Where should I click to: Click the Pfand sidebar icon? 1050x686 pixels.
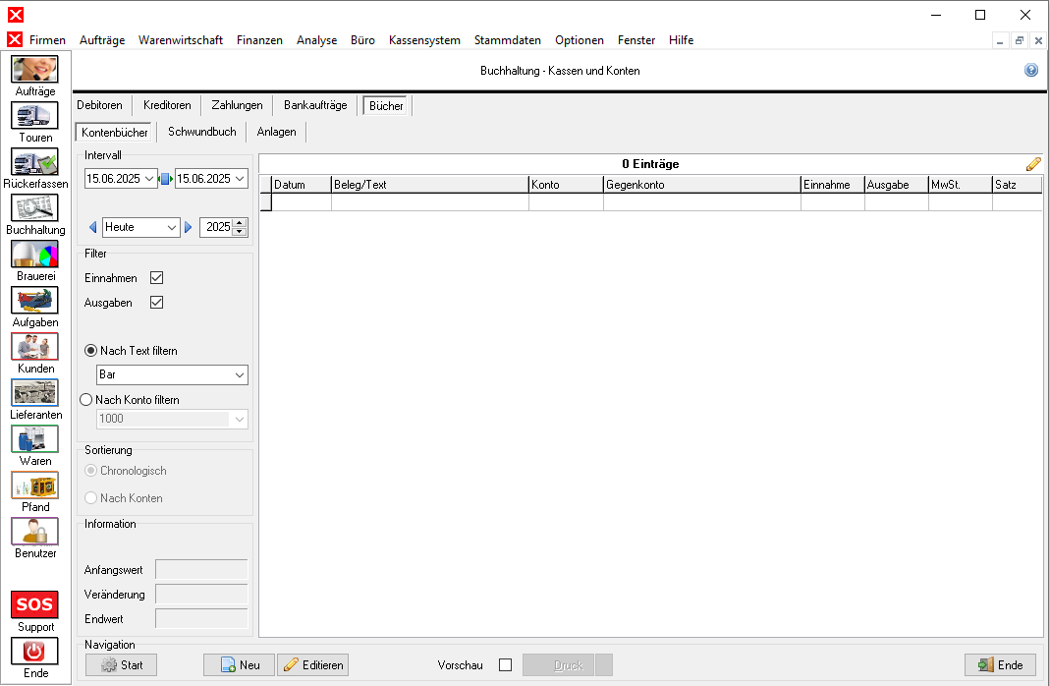coord(34,486)
